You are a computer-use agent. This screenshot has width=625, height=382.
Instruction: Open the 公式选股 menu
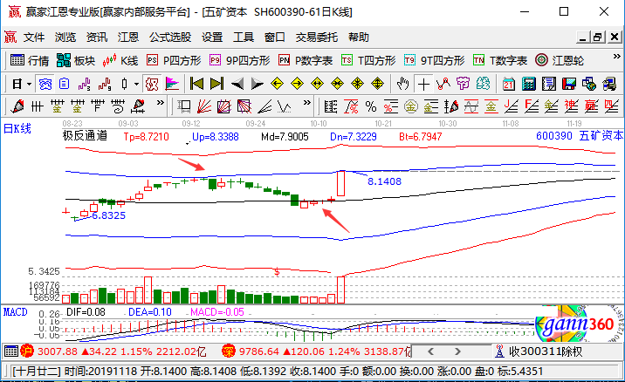(170, 38)
